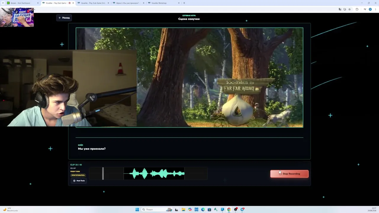Screen dimensions: 379x213
Task: Click the "Сцена озвучки" heading
Action: 189,19
